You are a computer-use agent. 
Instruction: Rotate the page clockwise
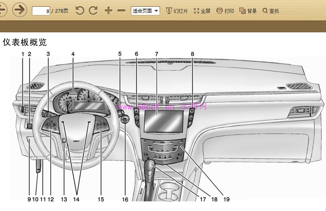click(x=93, y=11)
